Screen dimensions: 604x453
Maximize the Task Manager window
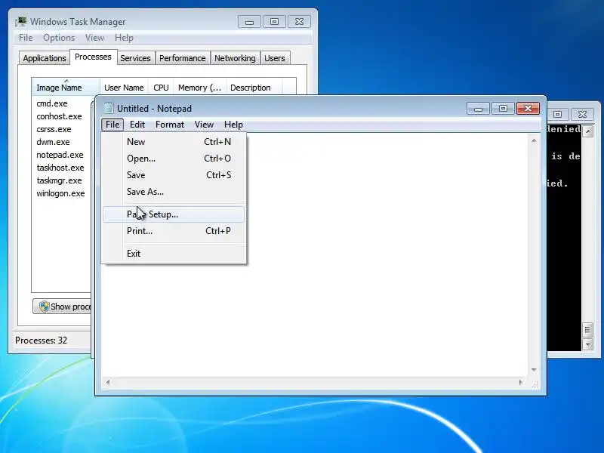tap(274, 22)
